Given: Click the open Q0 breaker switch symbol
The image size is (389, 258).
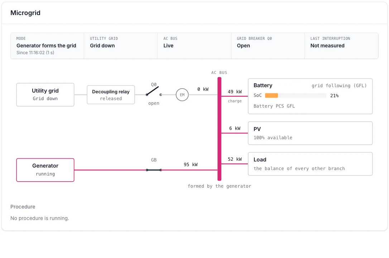Looking at the screenshot, I should coord(154,92).
